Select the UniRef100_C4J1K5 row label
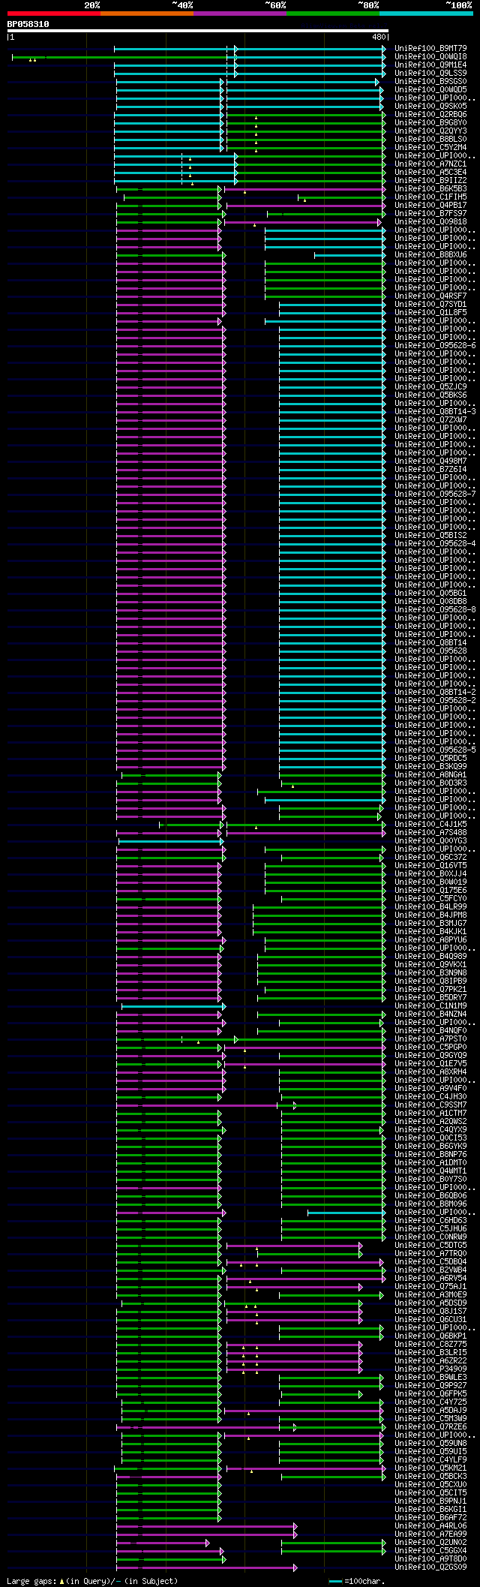Image resolution: width=480 pixels, height=1587 pixels. tap(430, 824)
